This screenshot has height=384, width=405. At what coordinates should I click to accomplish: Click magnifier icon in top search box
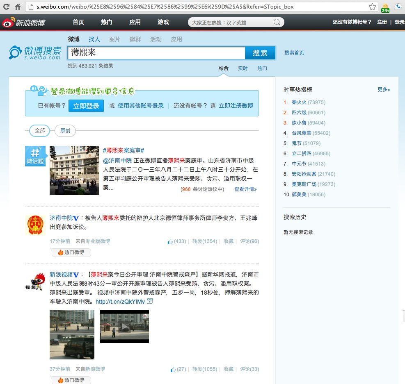[x=278, y=22]
